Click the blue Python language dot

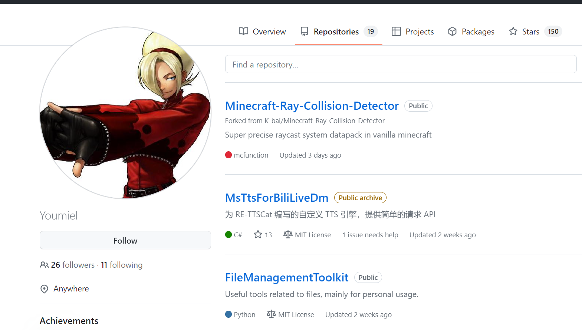[x=228, y=314]
